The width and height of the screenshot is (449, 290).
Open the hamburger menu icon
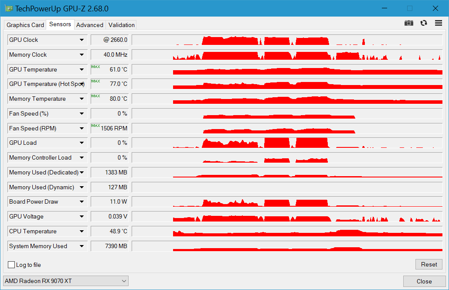pos(439,23)
